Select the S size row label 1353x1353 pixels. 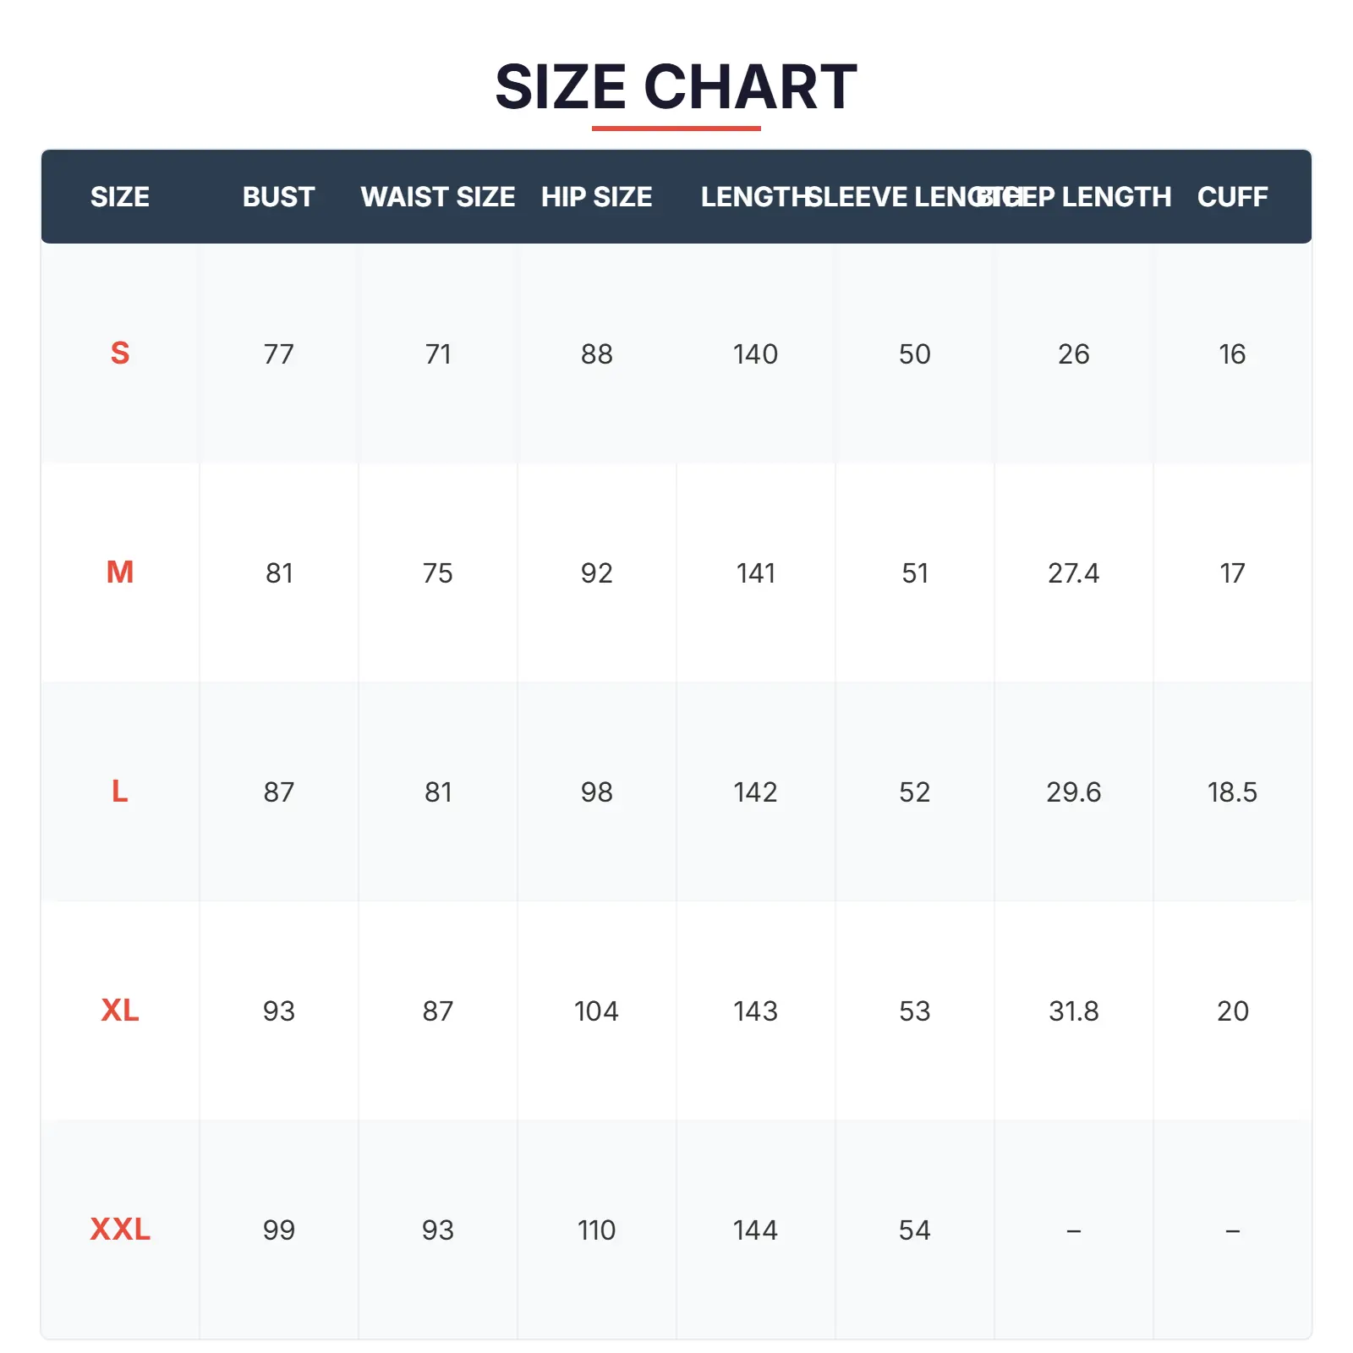click(x=120, y=353)
